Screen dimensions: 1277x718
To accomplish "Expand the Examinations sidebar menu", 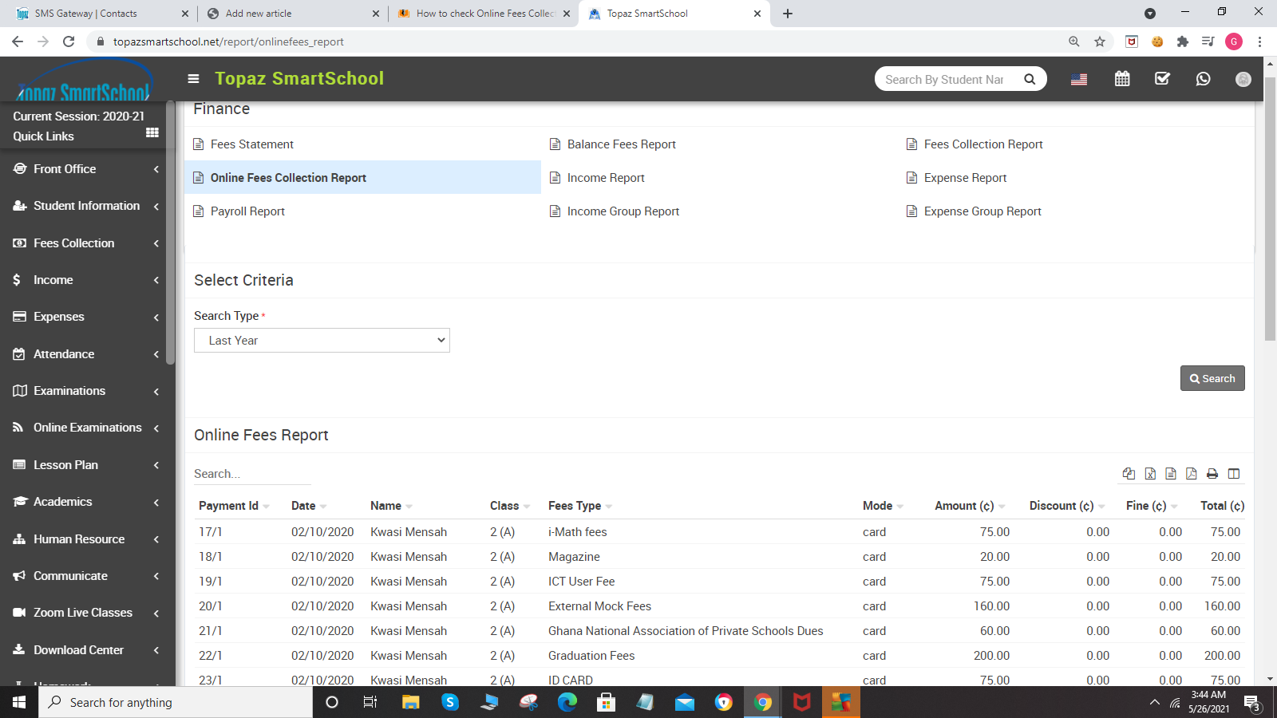I will 70,391.
